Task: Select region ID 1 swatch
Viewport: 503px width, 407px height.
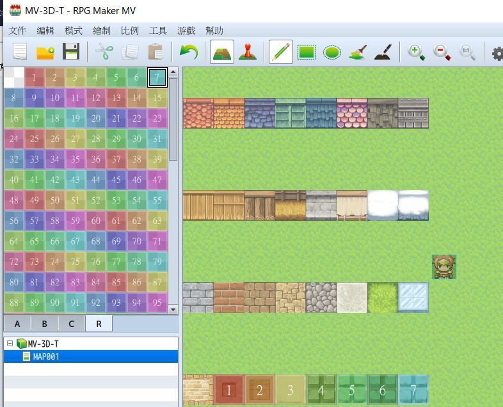Action: click(x=35, y=77)
